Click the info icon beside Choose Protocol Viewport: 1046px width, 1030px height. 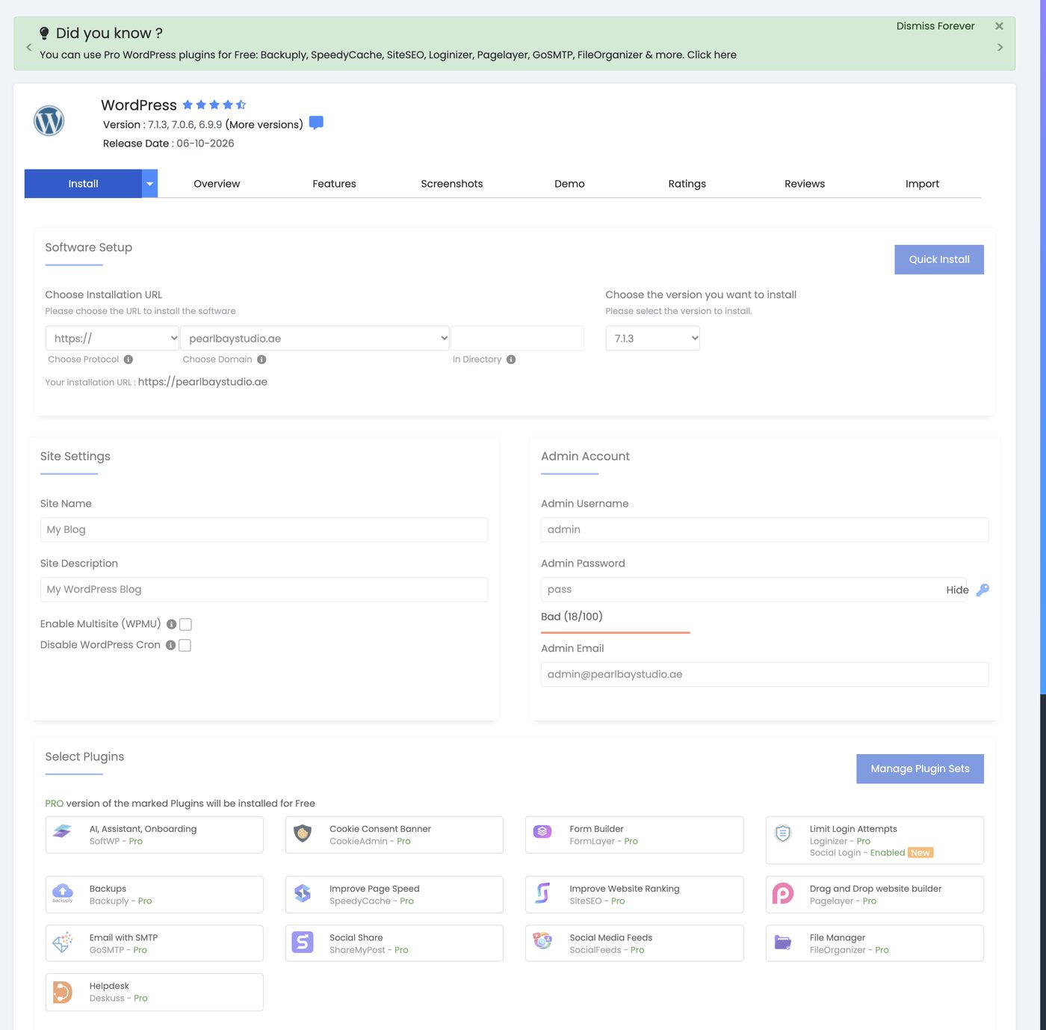pyautogui.click(x=129, y=360)
